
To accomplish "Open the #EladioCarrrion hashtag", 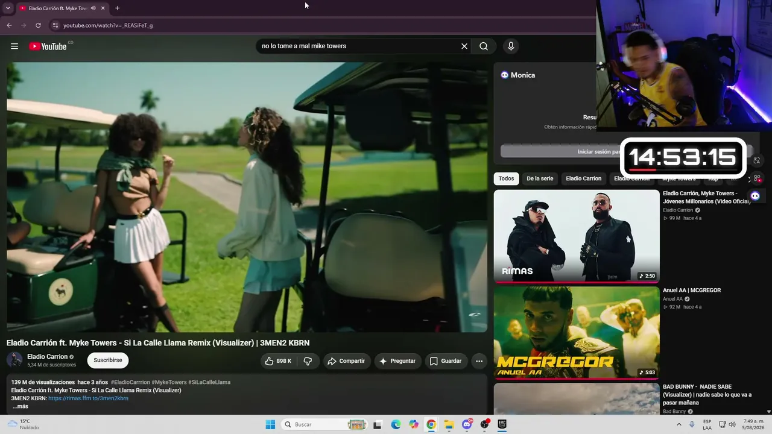I will [130, 382].
